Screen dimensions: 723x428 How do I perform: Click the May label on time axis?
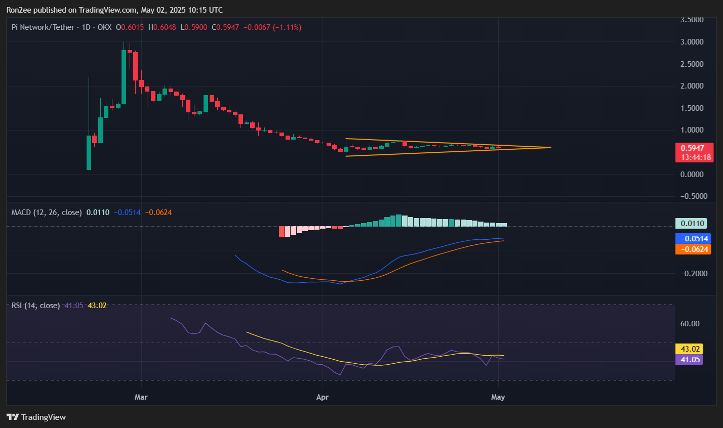click(498, 397)
